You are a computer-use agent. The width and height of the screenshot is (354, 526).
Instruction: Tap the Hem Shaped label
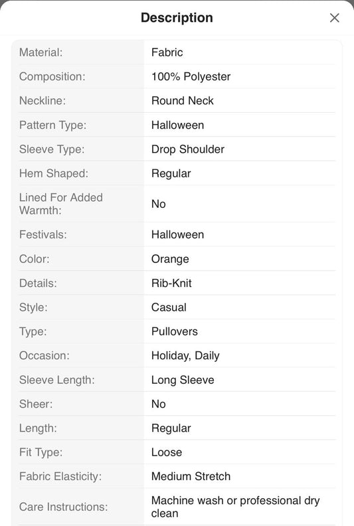54,173
